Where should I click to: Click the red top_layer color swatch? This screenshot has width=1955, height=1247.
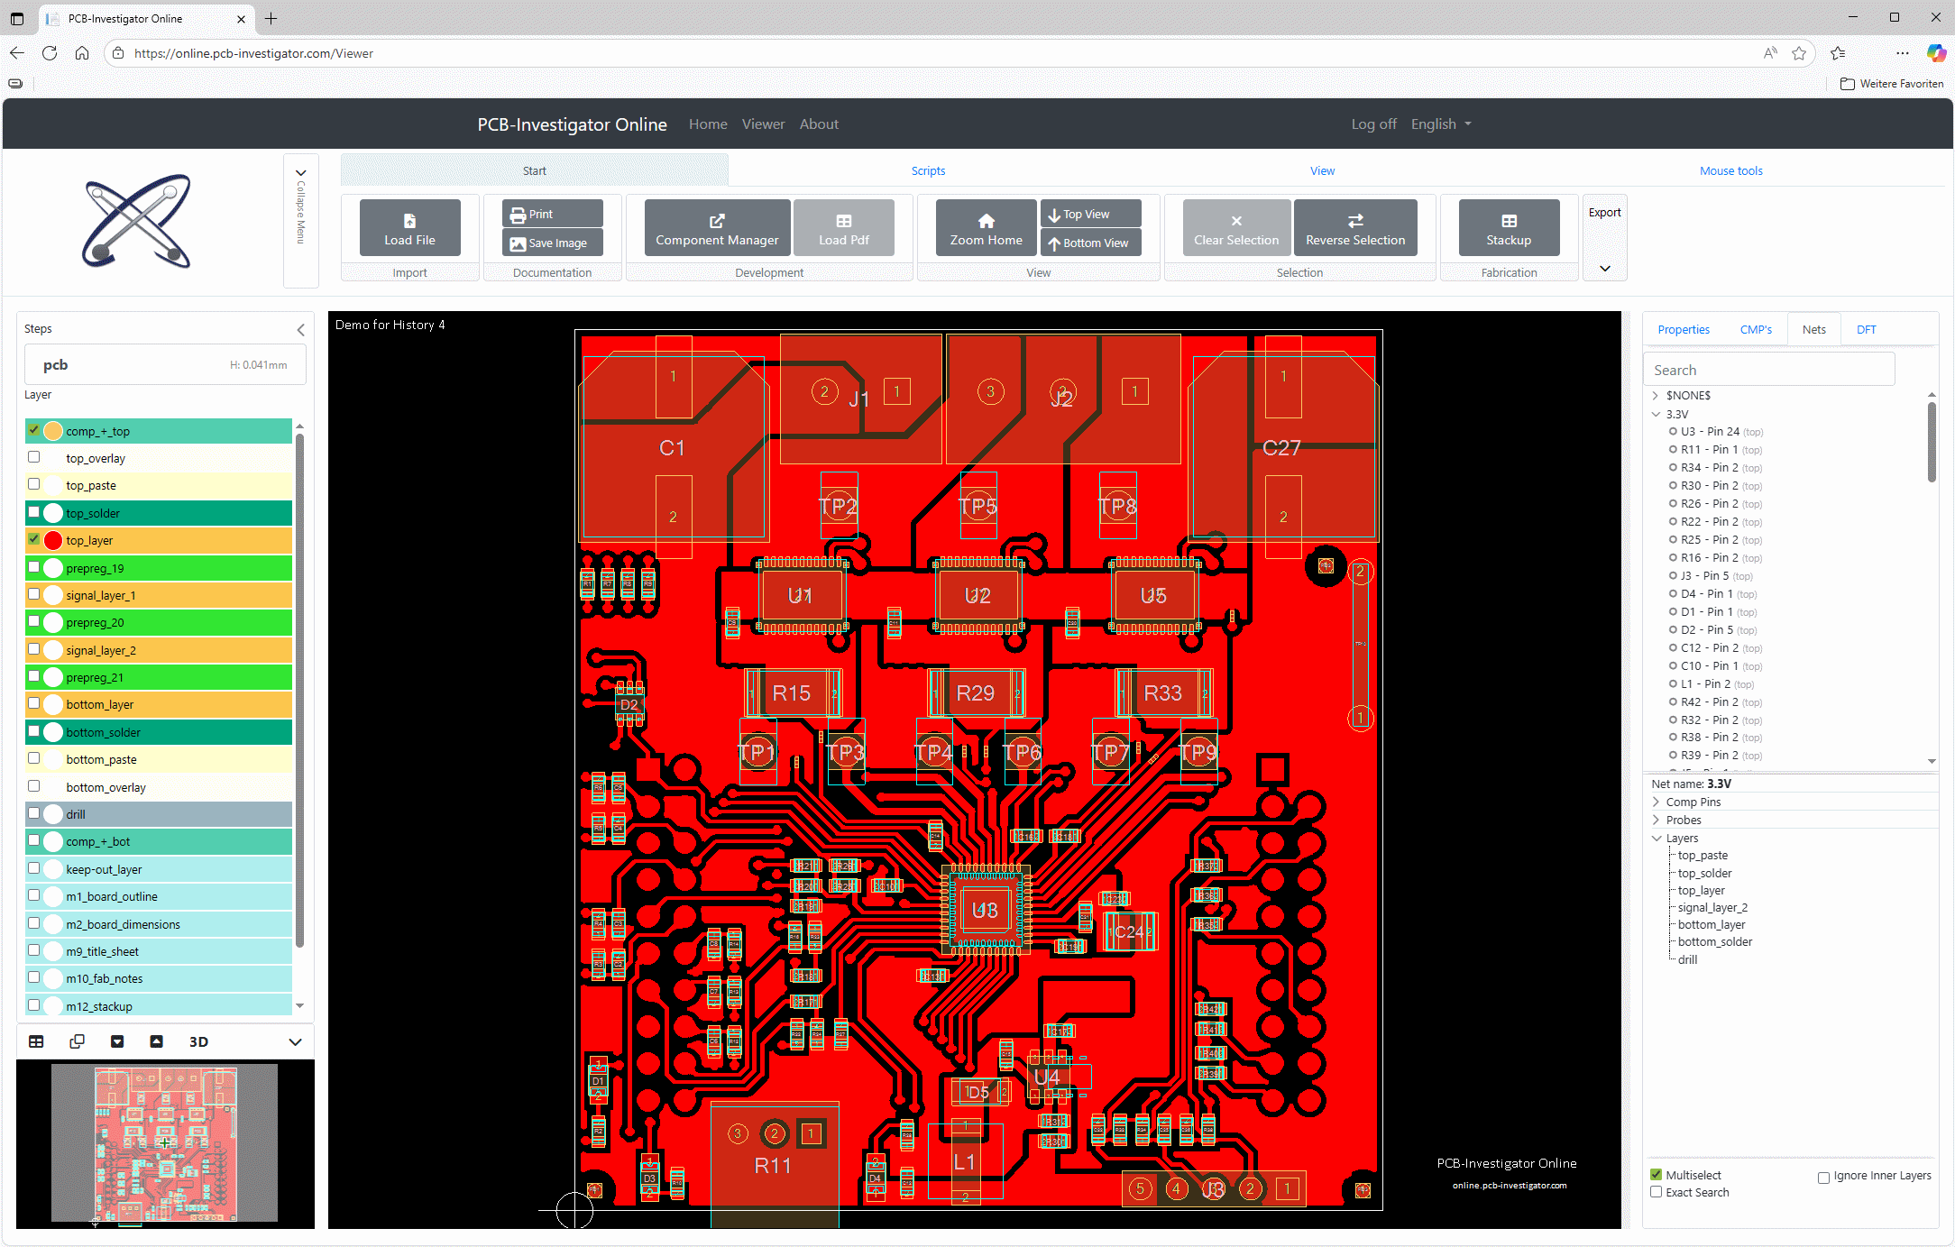point(53,539)
